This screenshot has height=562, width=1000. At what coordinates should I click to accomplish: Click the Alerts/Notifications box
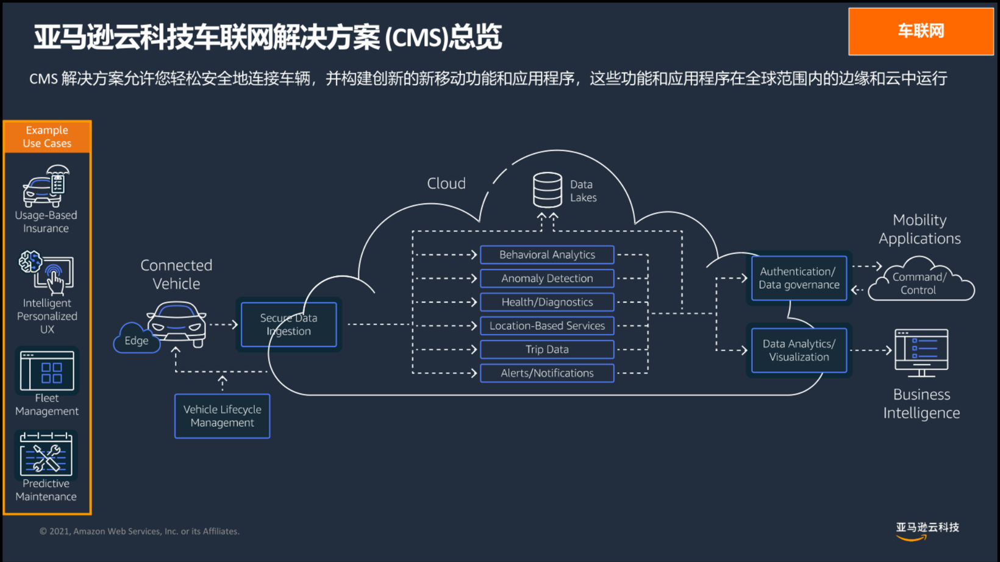click(547, 373)
